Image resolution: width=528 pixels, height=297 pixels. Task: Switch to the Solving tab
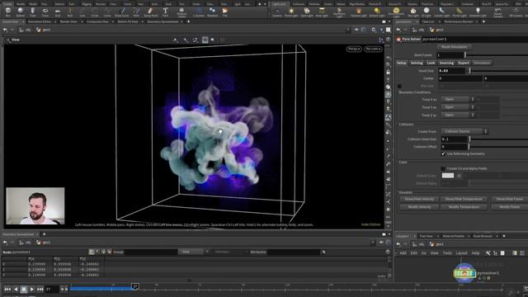[417, 63]
